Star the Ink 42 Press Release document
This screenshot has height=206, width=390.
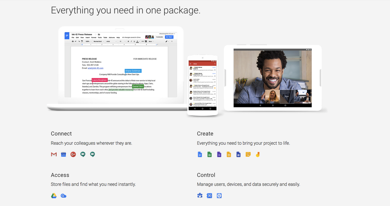click(96, 34)
